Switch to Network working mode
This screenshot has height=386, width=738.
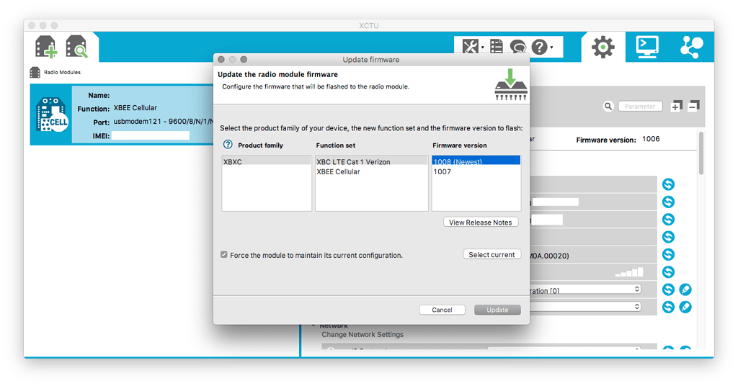[691, 47]
